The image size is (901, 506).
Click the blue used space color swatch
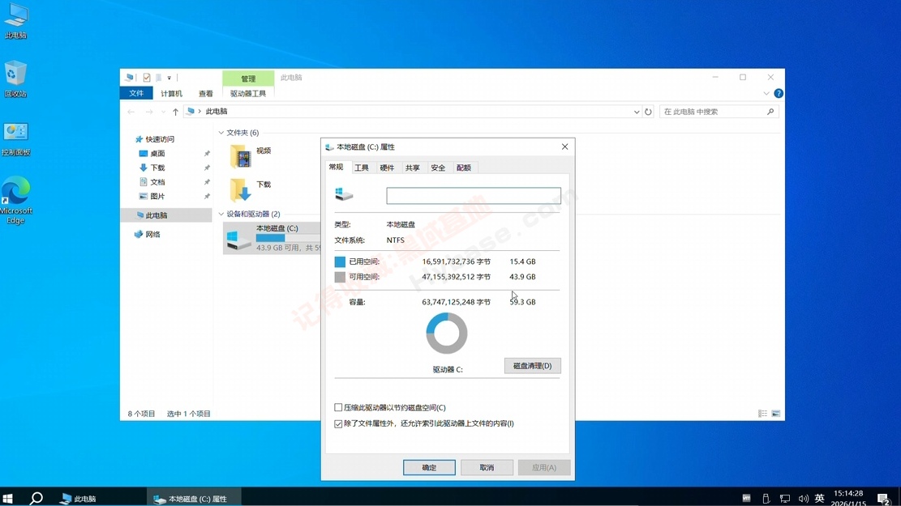point(340,262)
